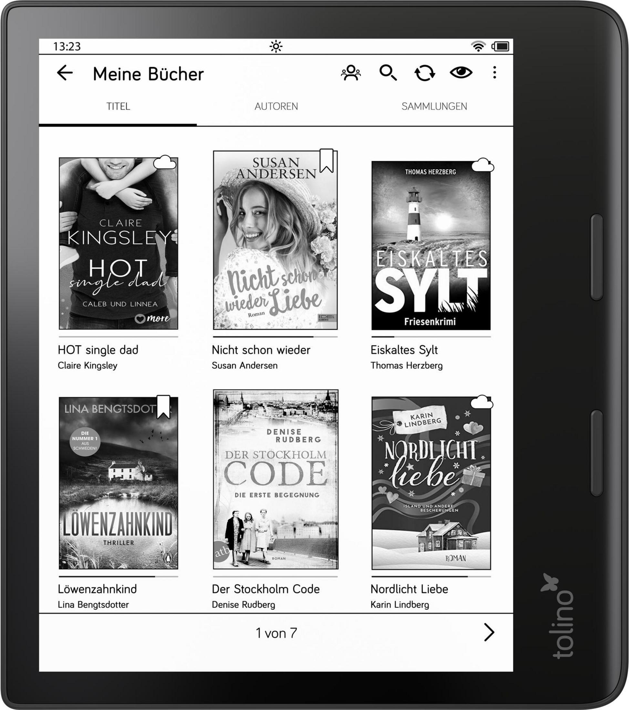Open the Eiskaltes Sylt book cover
The height and width of the screenshot is (710, 629).
pyautogui.click(x=431, y=245)
